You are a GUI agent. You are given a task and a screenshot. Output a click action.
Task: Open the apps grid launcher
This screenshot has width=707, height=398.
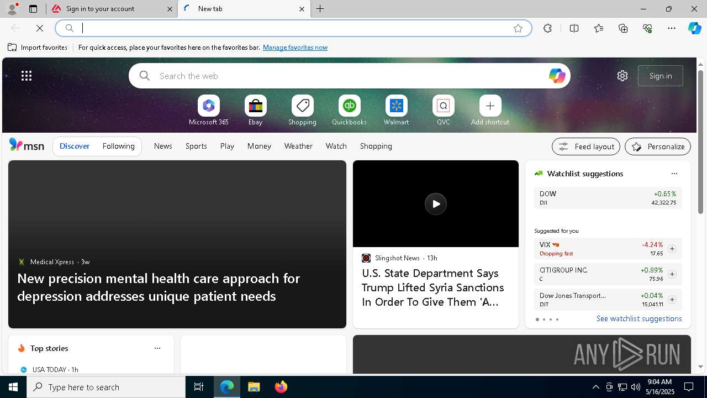[x=27, y=76]
